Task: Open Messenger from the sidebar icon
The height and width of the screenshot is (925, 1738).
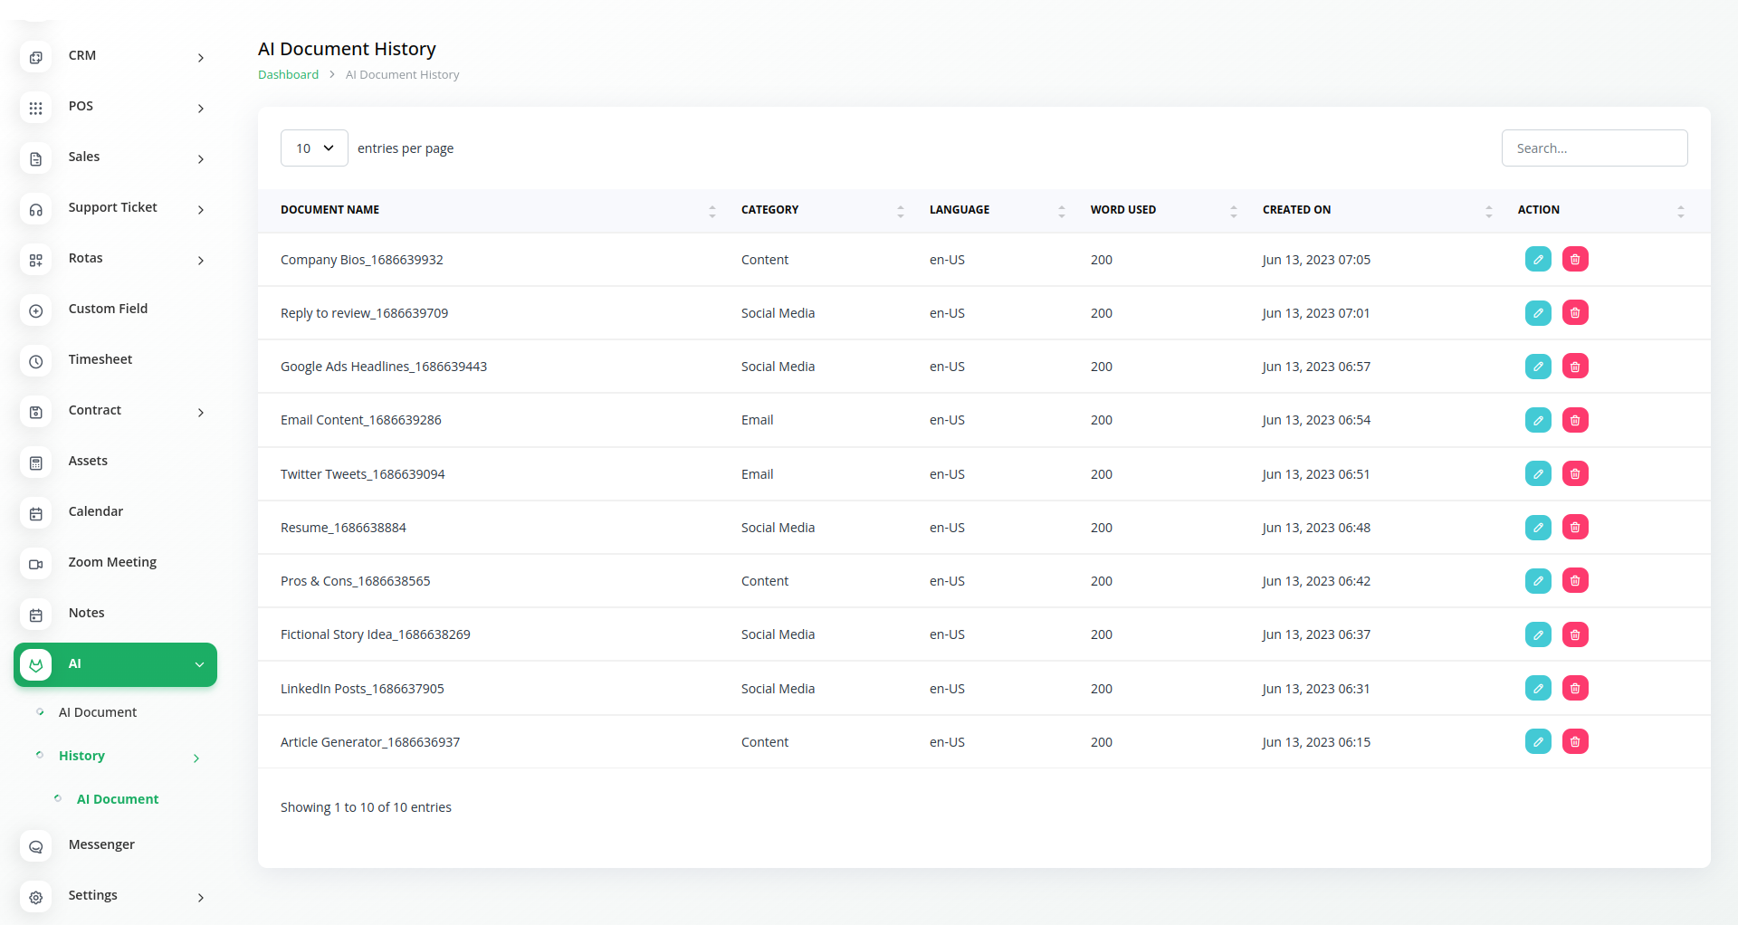Action: 36,846
